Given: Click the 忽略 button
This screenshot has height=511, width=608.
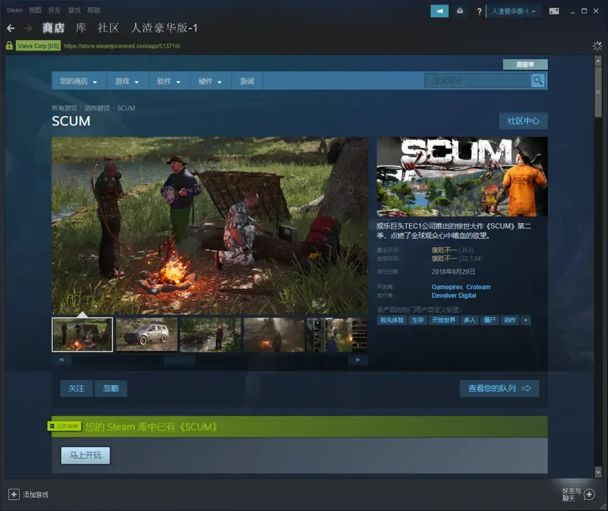Looking at the screenshot, I should point(111,388).
